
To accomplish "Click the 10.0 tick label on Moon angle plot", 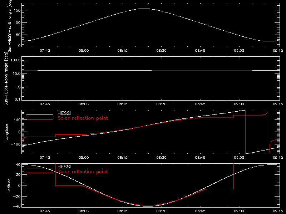I will 16,73.
